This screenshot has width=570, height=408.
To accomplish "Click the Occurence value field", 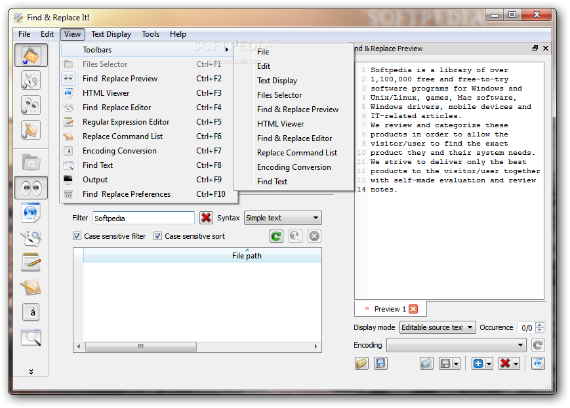I will point(527,327).
